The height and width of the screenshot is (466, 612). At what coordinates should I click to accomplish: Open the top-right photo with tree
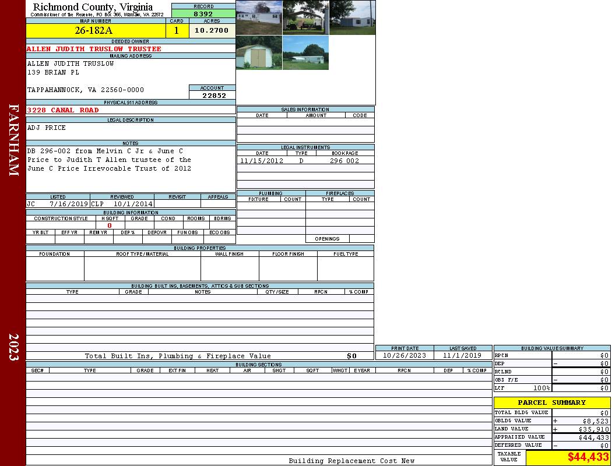(x=352, y=17)
